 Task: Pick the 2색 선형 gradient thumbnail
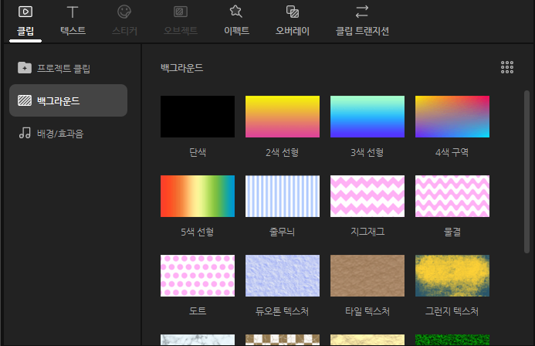point(282,117)
